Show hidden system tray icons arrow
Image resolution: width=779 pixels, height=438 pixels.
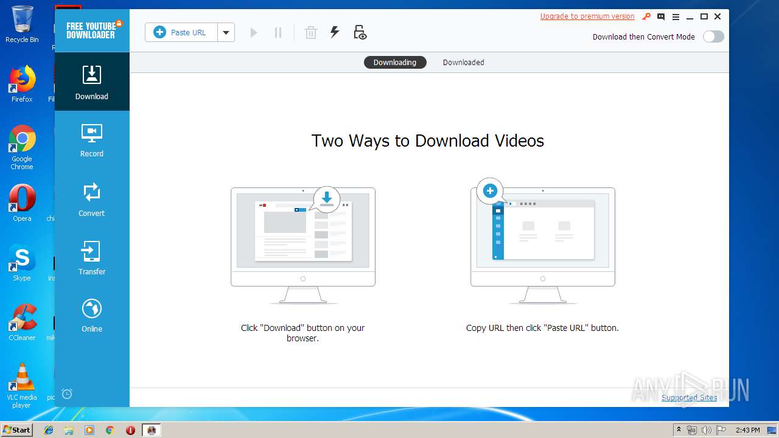tap(679, 430)
